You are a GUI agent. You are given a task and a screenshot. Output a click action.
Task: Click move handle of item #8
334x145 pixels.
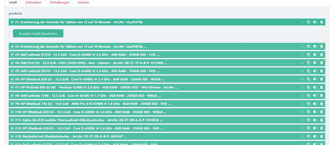(12, 95)
